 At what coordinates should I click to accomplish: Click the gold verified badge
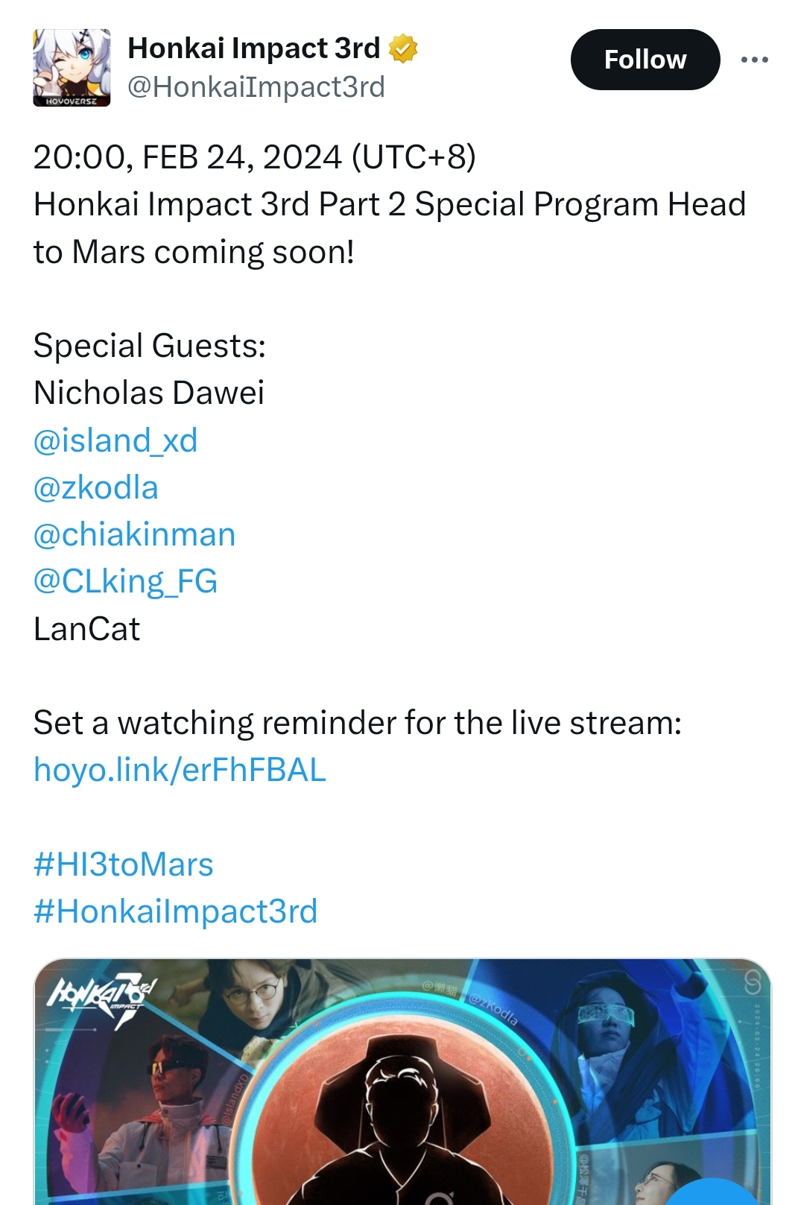(x=403, y=48)
